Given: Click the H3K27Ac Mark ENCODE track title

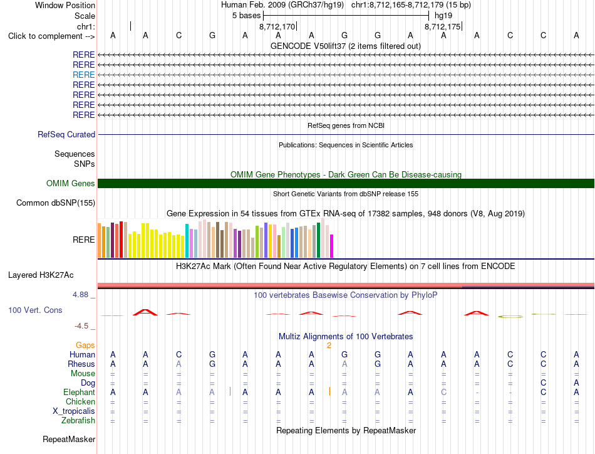Looking at the screenshot, I should pos(346,266).
